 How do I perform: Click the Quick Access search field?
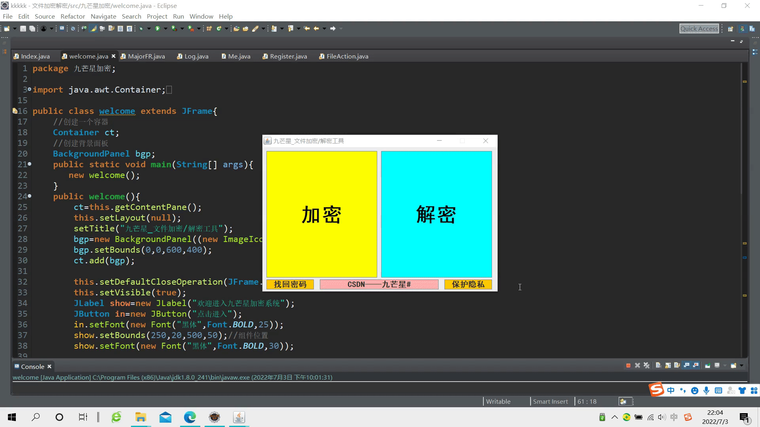(x=699, y=28)
